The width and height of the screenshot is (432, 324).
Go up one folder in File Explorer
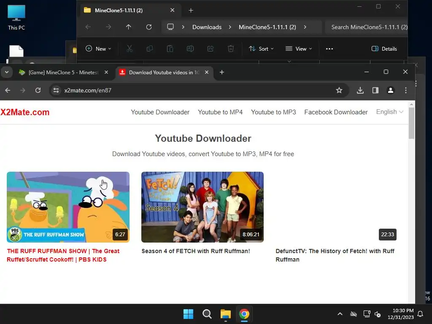pos(128,27)
